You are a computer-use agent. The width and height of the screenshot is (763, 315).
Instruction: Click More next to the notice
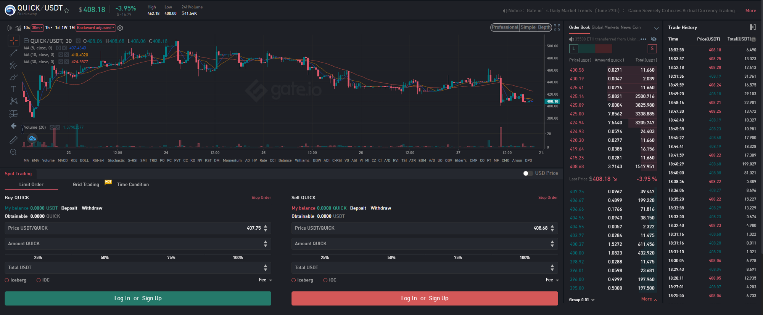point(750,11)
